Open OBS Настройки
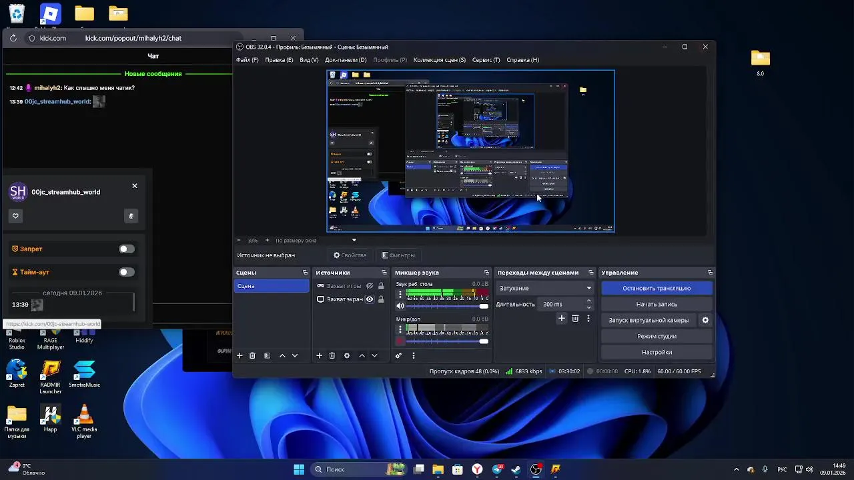Screen dimensions: 854x480 pos(657,352)
